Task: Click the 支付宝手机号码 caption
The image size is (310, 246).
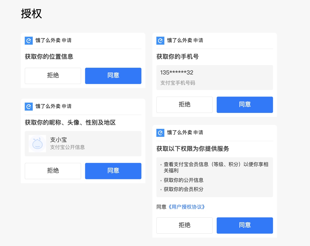Action: point(178,83)
